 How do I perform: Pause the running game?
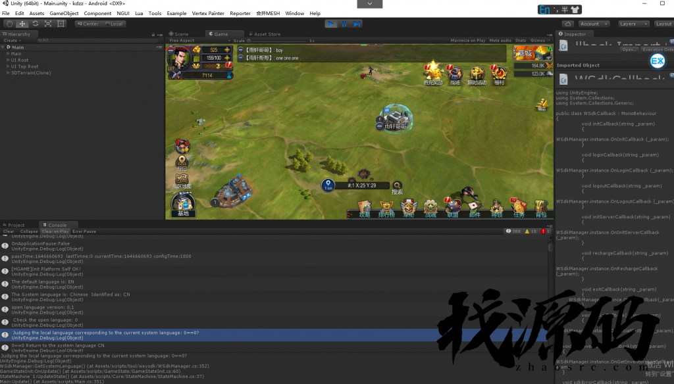[x=344, y=24]
